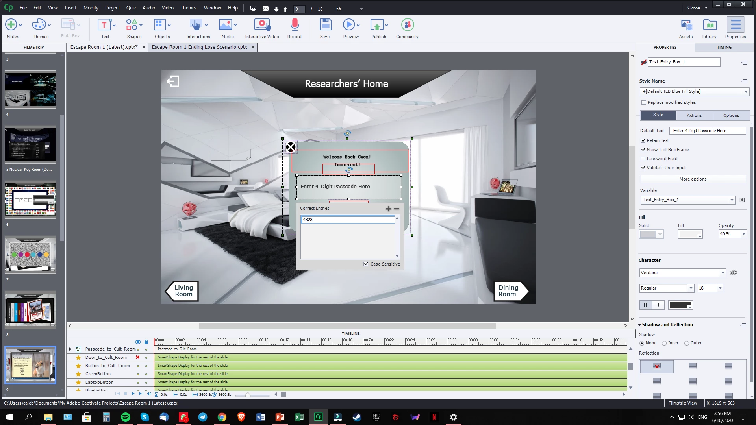Expand the Verdana font family dropdown
Image resolution: width=756 pixels, height=425 pixels.
pyautogui.click(x=723, y=273)
